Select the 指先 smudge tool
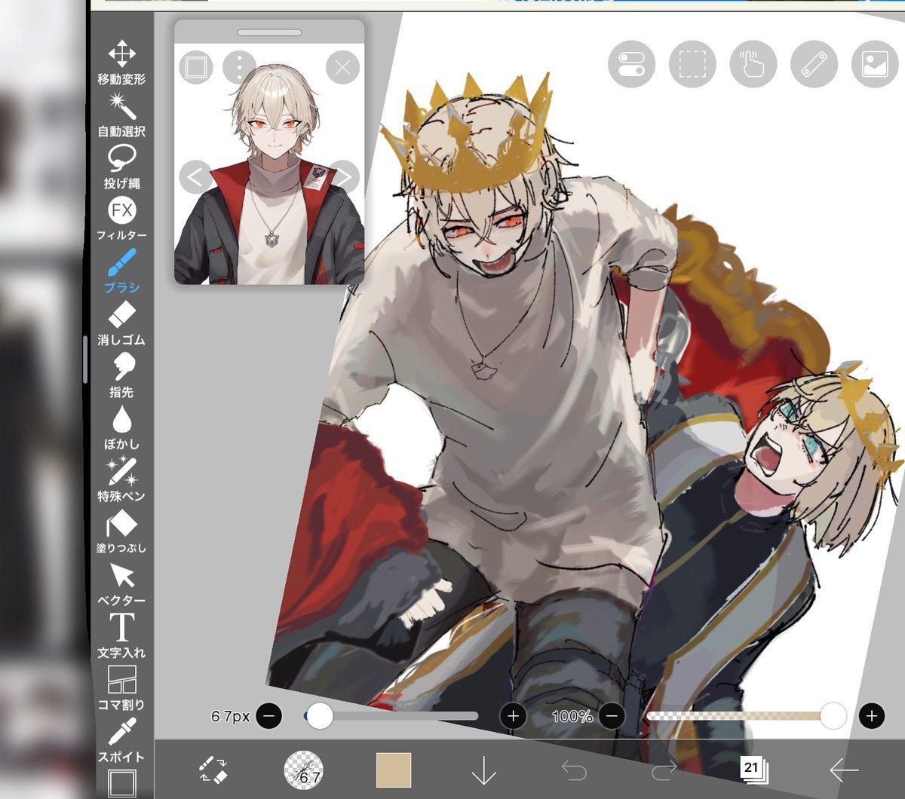905x799 pixels. (121, 375)
